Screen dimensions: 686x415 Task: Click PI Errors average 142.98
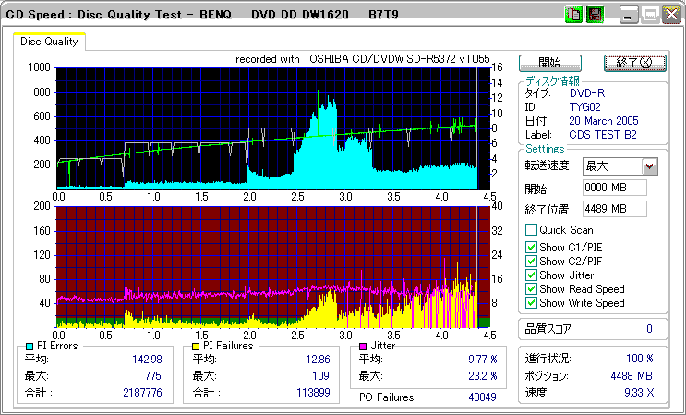click(148, 360)
